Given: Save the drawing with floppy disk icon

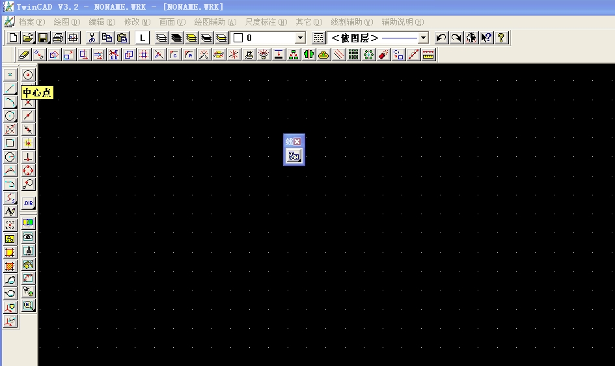Looking at the screenshot, I should pos(43,38).
